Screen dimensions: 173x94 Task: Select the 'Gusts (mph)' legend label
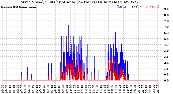128,7
